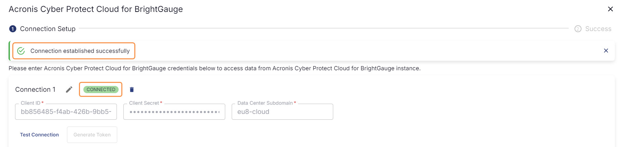This screenshot has height=147, width=622.
Task: Click the Client Secret field label
Action: point(144,103)
